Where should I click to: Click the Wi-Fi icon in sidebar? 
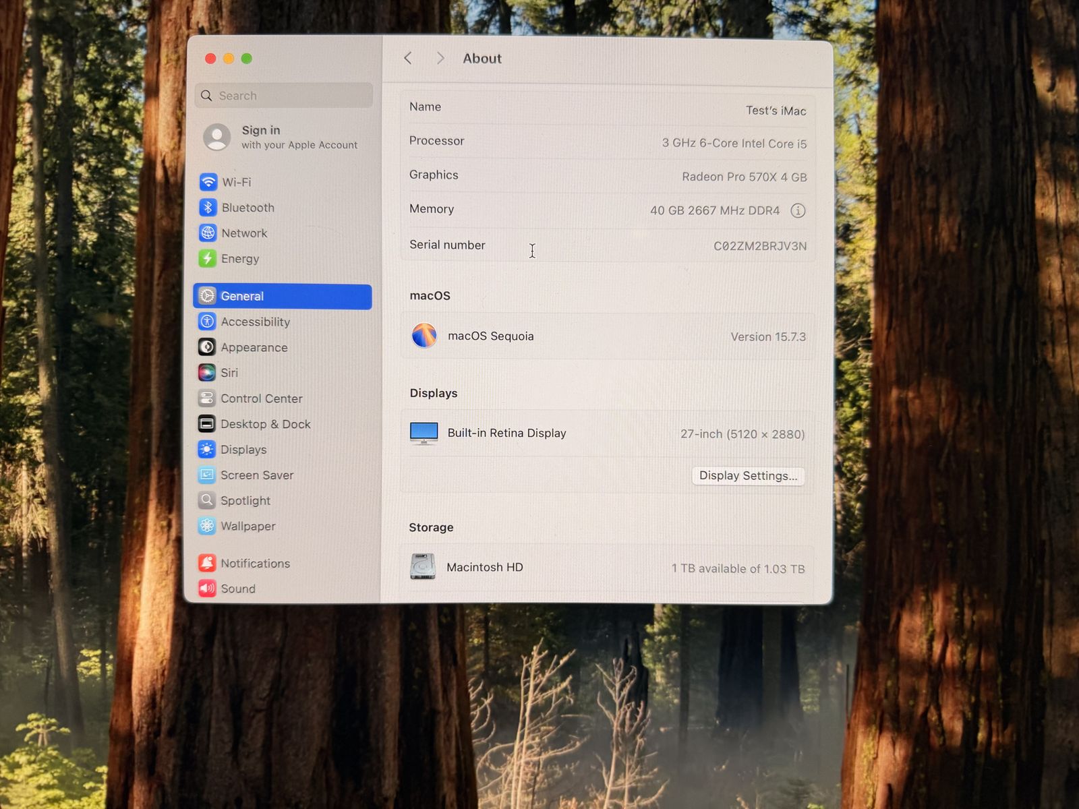pyautogui.click(x=208, y=182)
